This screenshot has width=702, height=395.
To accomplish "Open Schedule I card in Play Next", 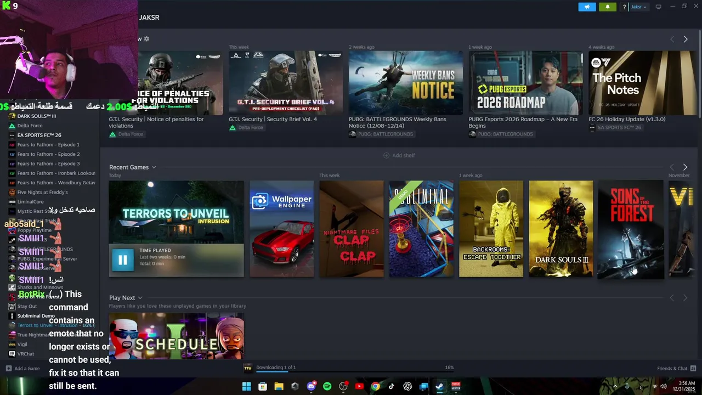I will coord(176,336).
